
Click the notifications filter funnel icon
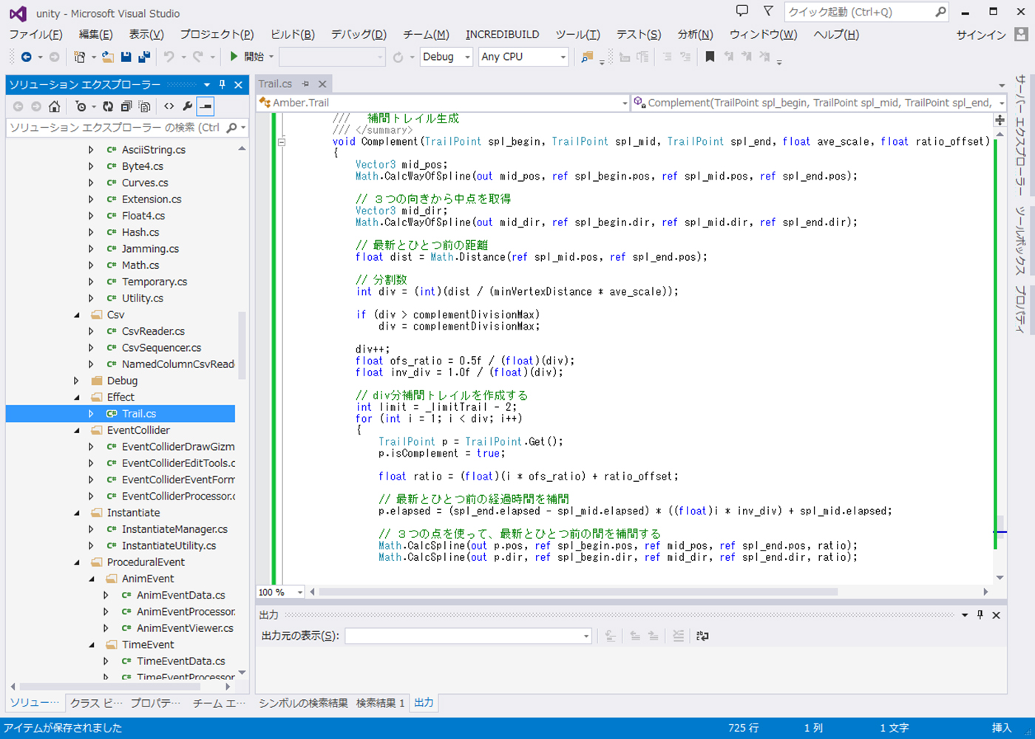click(x=768, y=11)
